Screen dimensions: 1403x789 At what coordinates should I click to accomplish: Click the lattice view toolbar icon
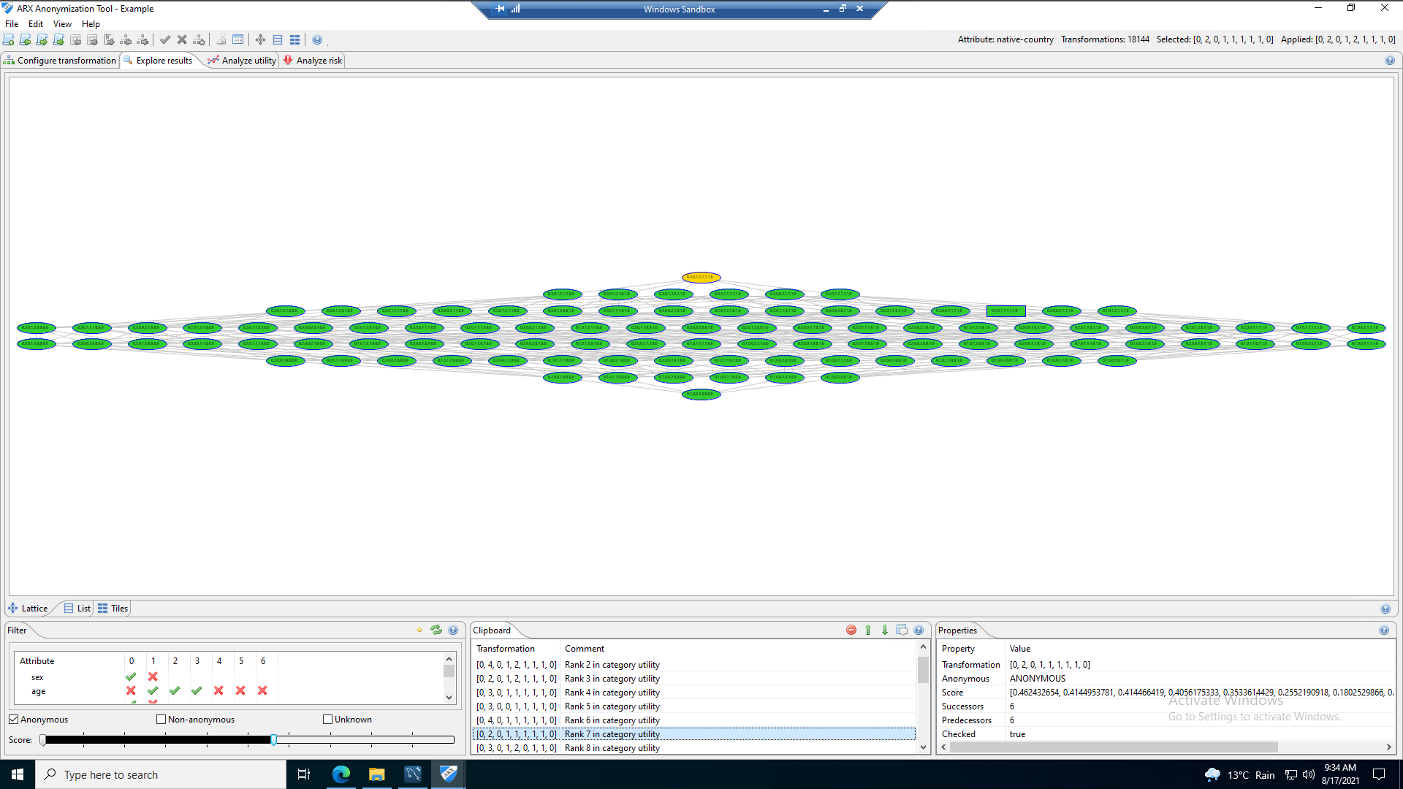260,39
